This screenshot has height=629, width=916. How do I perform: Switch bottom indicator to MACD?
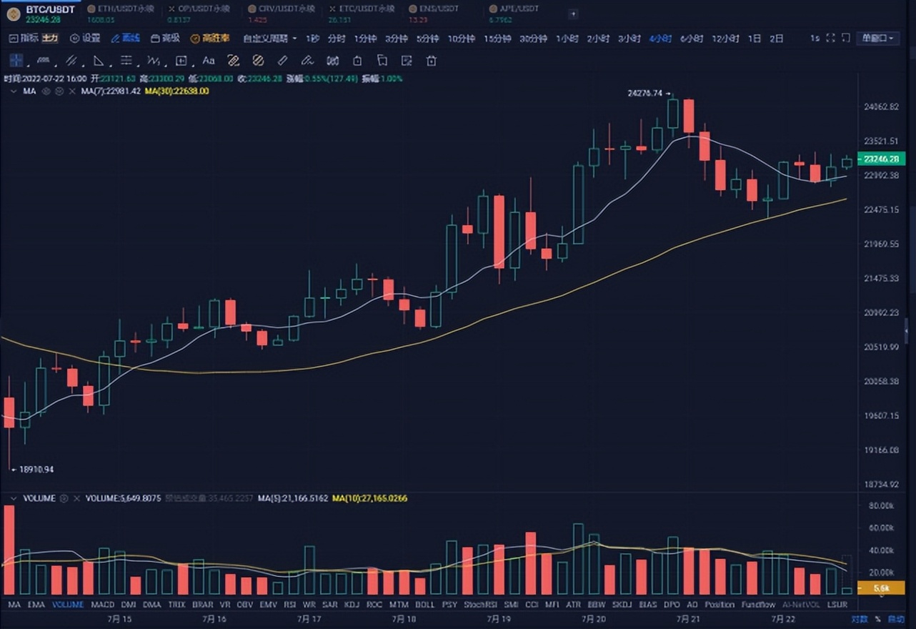[x=103, y=605]
